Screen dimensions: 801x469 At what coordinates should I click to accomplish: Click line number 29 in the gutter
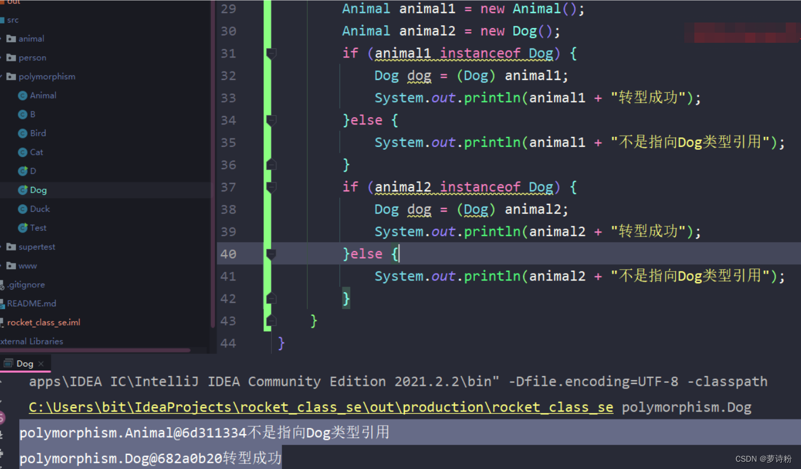[x=228, y=9]
